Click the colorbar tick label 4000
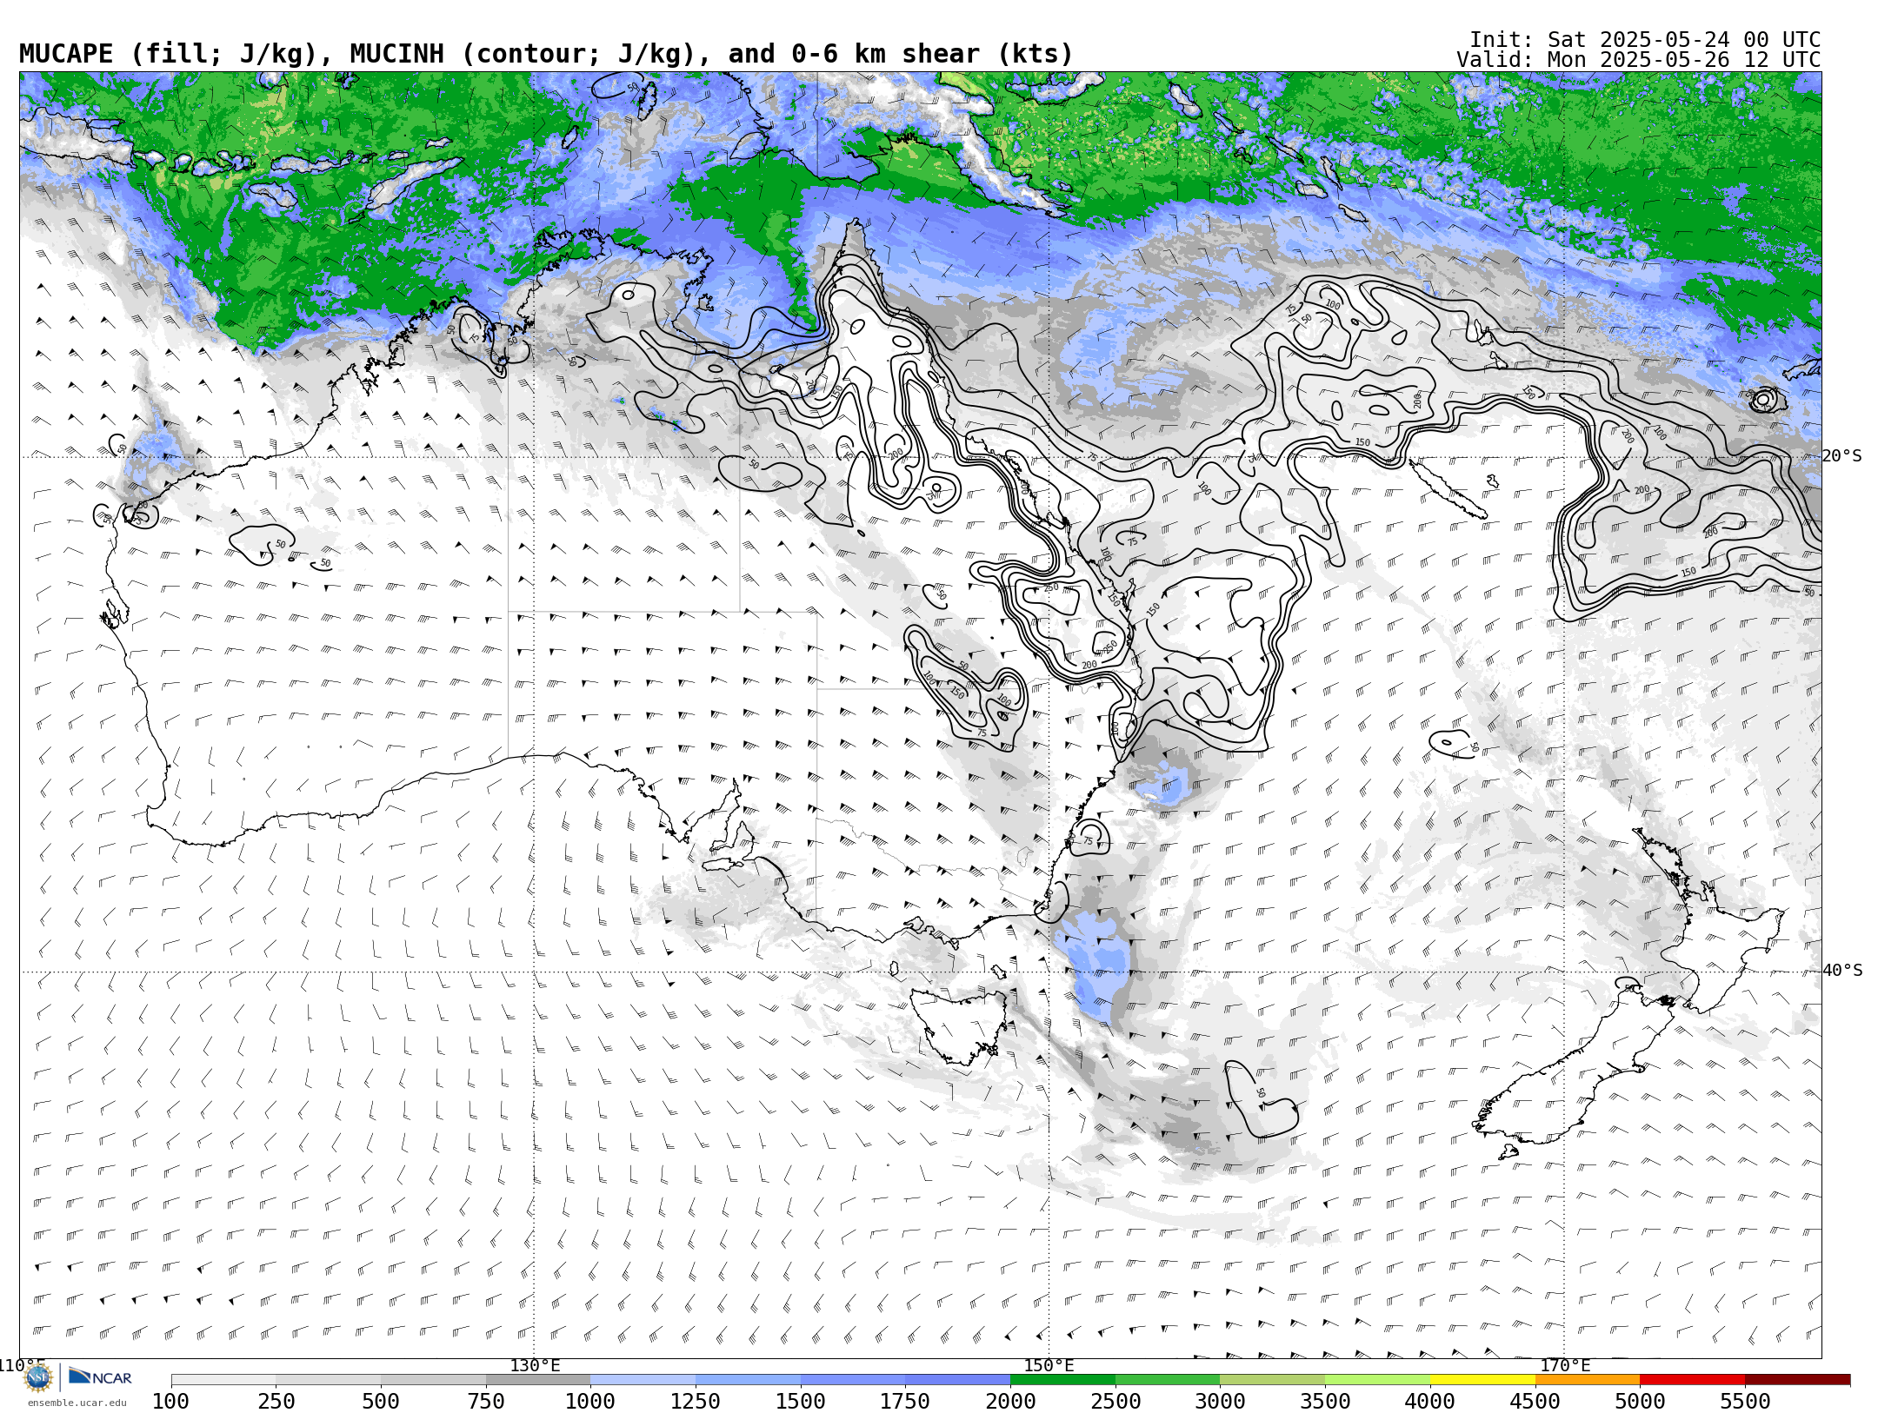Image resolution: width=1878 pixels, height=1413 pixels. (1430, 1401)
